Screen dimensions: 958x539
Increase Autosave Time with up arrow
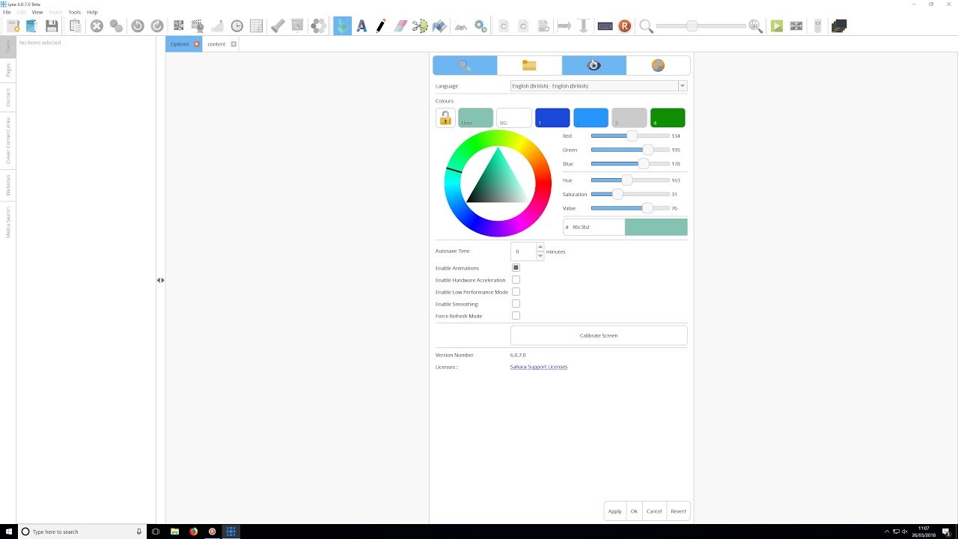[540, 247]
